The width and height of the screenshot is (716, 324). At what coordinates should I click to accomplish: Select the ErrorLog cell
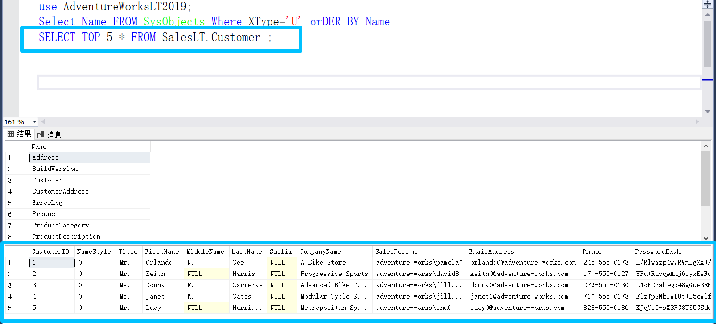[x=90, y=202]
